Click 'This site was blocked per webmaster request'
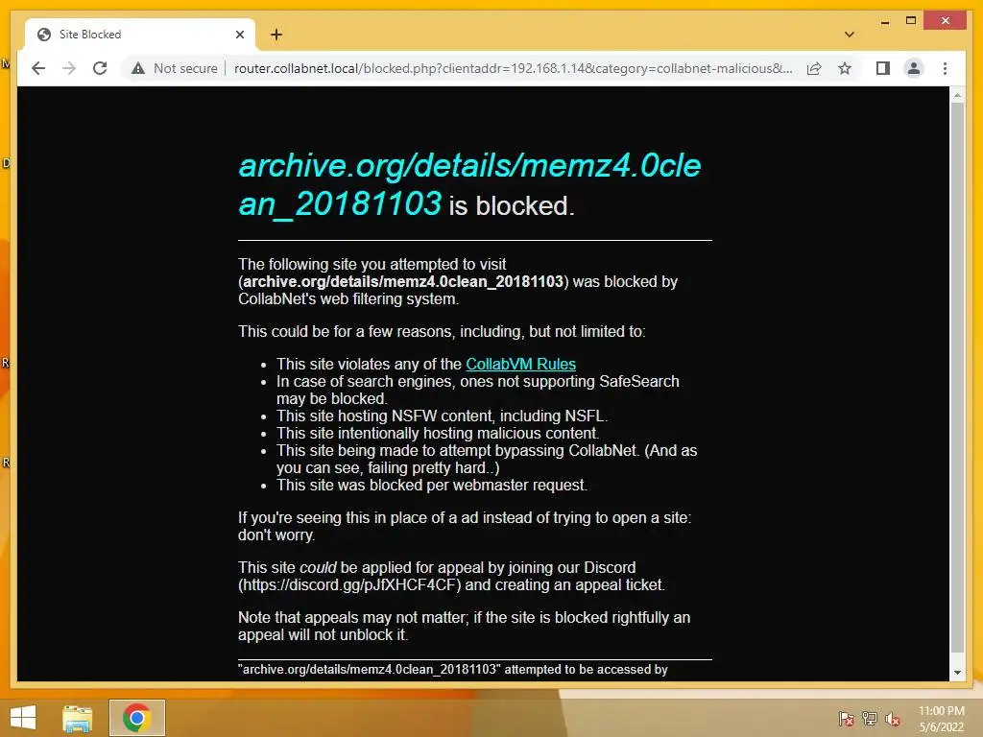The image size is (983, 737). 432,485
